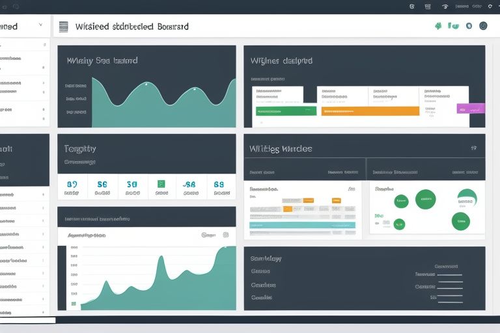Click the small square icon above the lower area chart

click(x=226, y=235)
